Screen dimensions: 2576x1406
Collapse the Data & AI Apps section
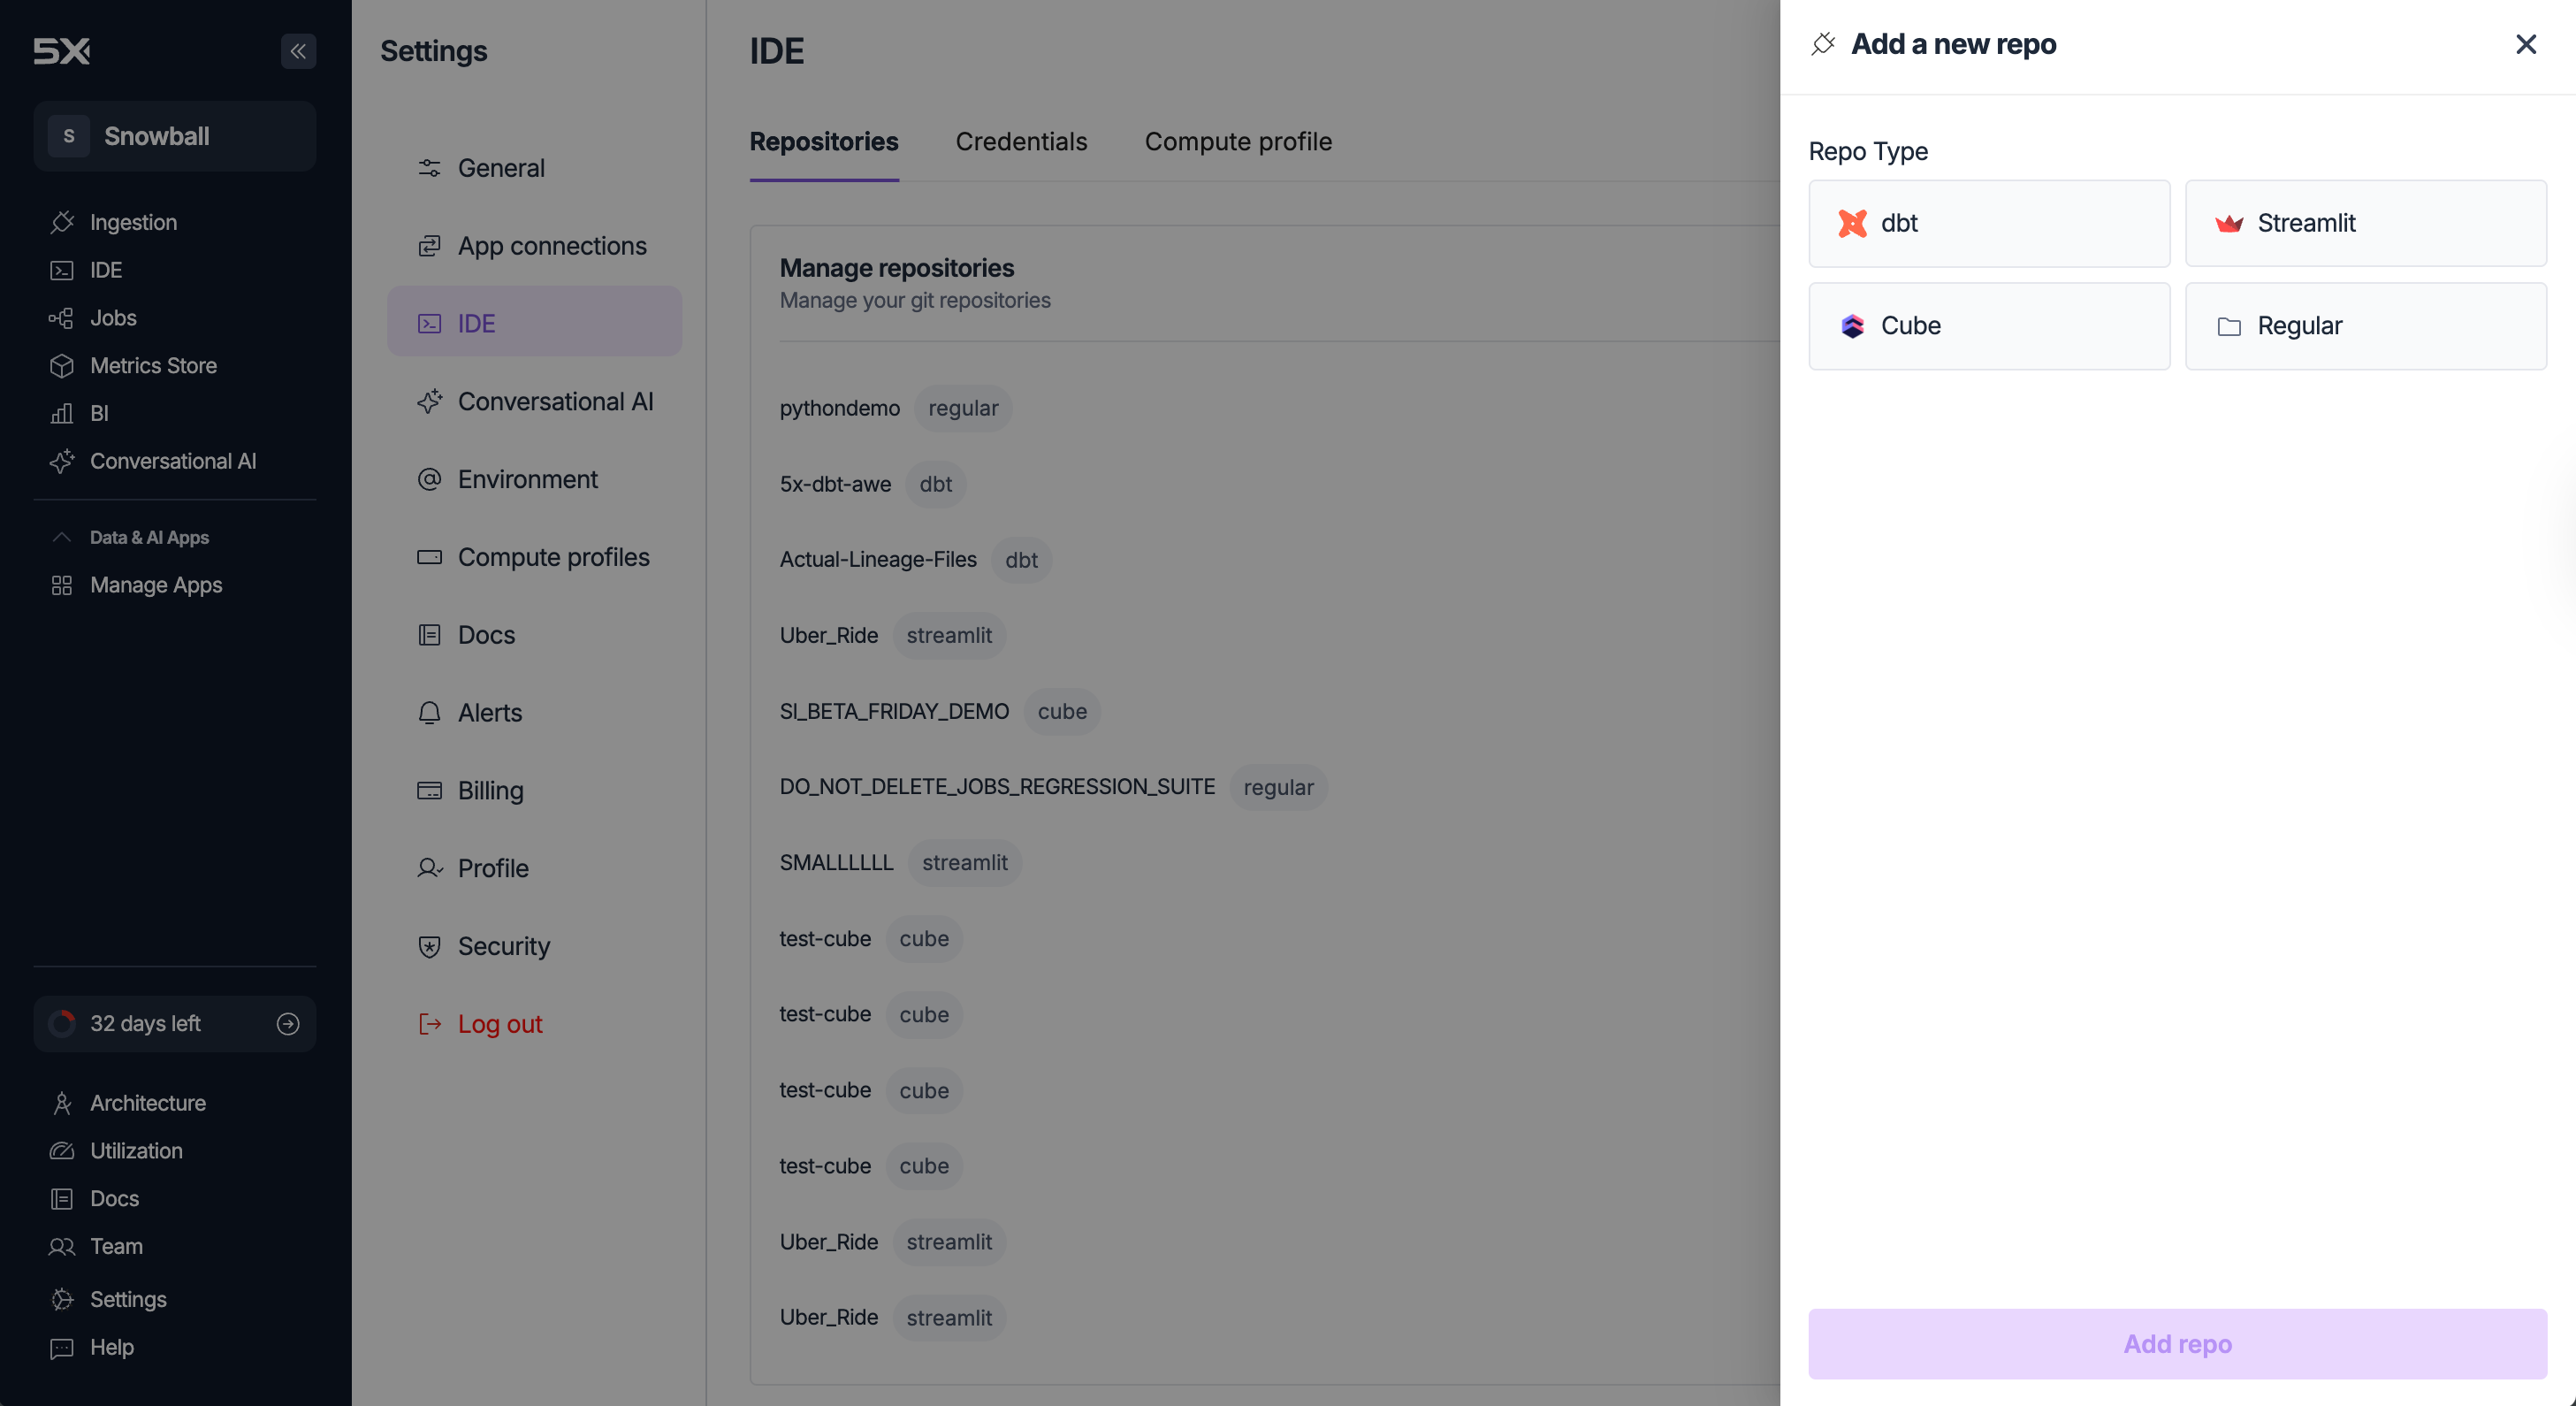(x=62, y=537)
